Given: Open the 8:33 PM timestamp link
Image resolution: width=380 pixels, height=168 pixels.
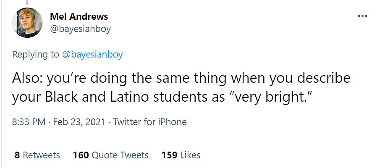Looking at the screenshot, I should (29, 122).
